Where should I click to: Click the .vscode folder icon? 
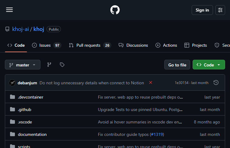tap(12, 122)
